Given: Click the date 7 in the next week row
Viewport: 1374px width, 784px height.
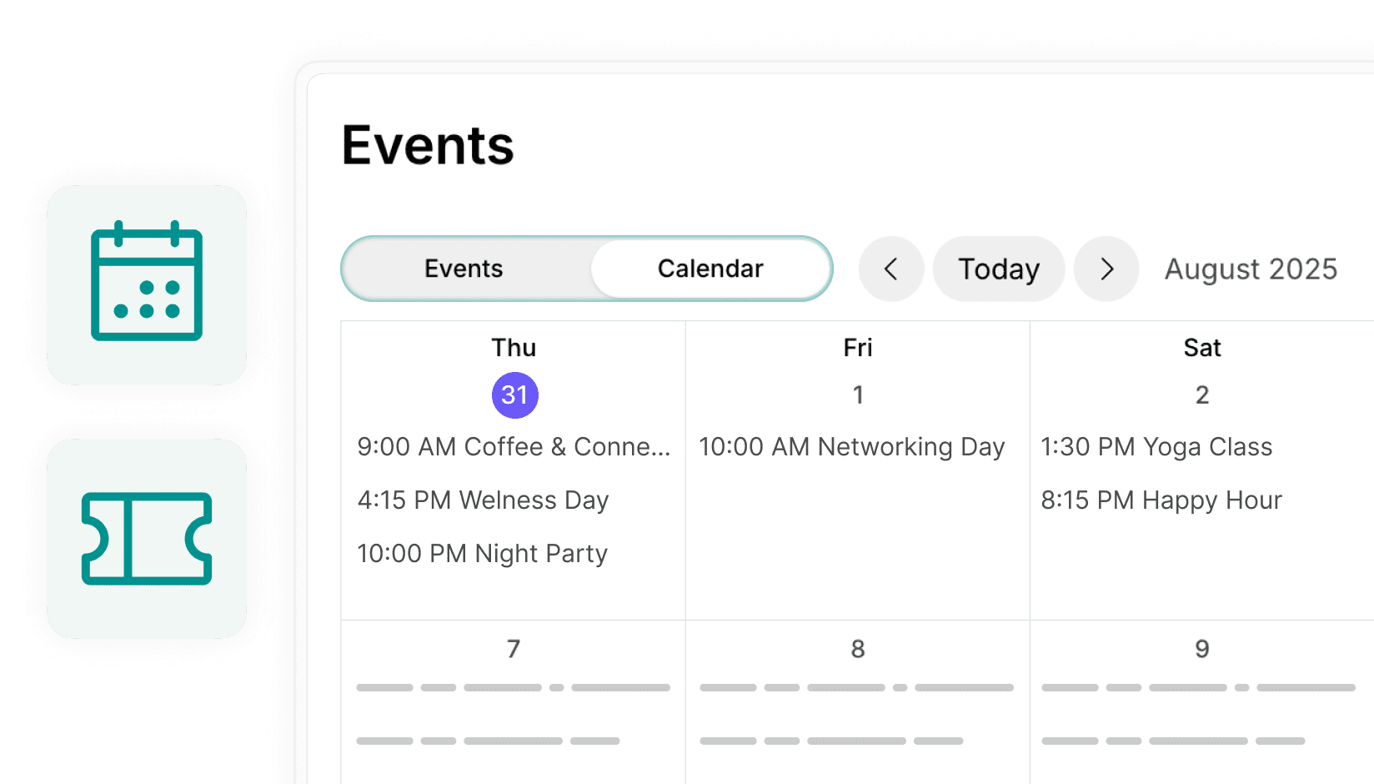Looking at the screenshot, I should click(x=514, y=648).
